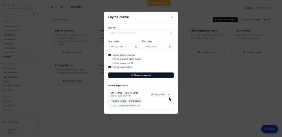
Task: Generate report for Child support payments
Action: (x=208, y=52)
